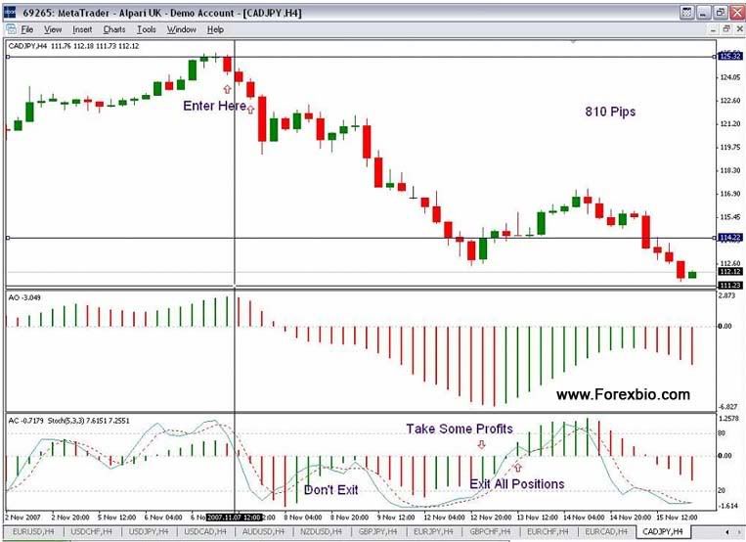Click the '5 Nov 12:00' time axis label
Viewport: 746px width, 542px height.
tap(116, 518)
